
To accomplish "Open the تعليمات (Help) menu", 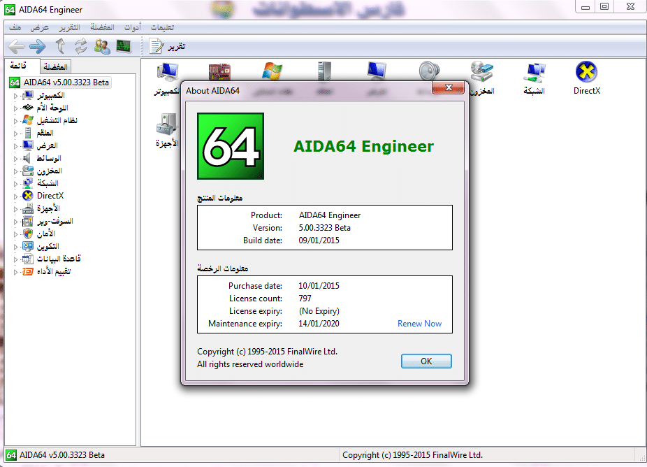I will pyautogui.click(x=162, y=27).
